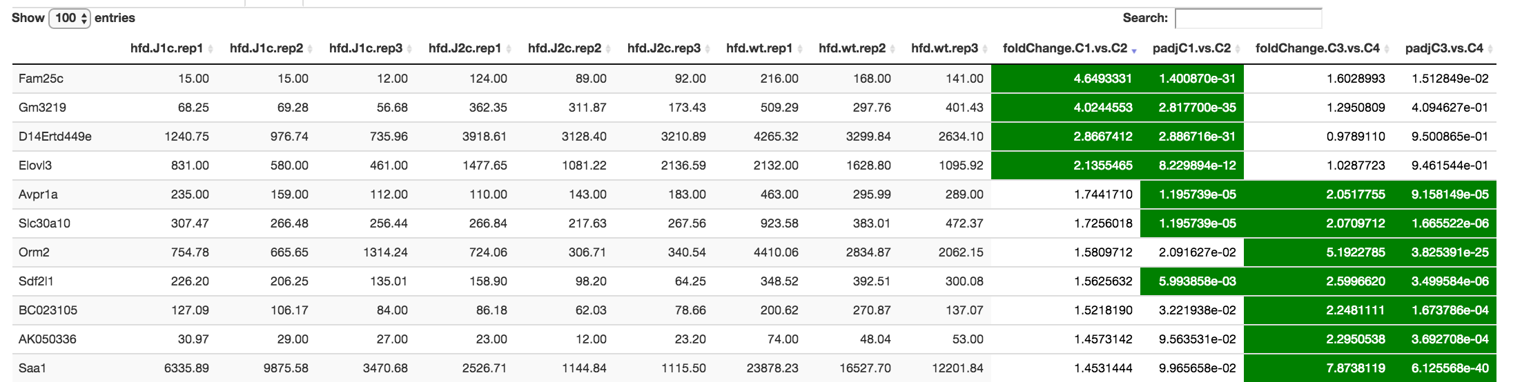1531x382 pixels.
Task: Select the Fam25c gene row
Action: (754, 79)
